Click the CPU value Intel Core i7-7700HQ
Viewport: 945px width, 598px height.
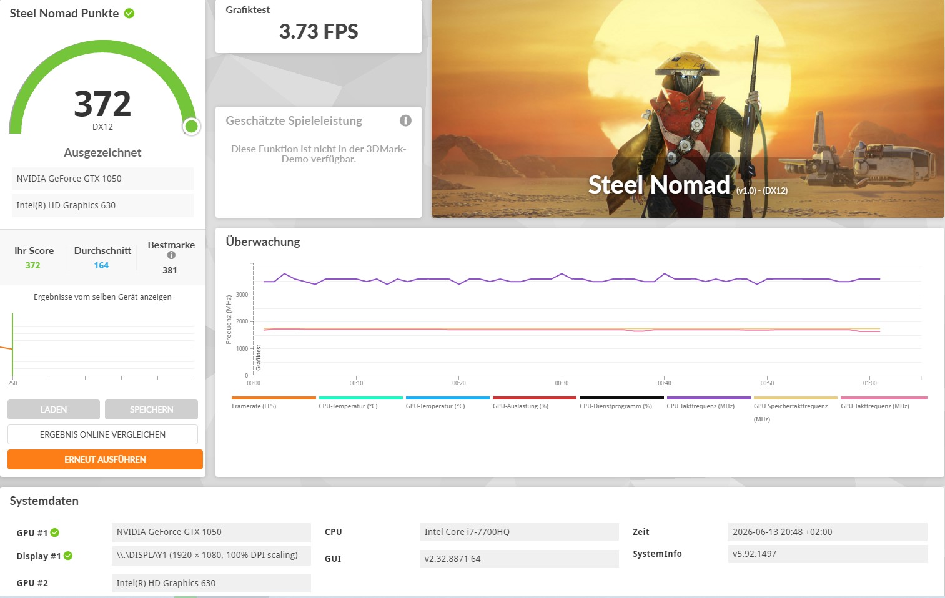(x=519, y=532)
